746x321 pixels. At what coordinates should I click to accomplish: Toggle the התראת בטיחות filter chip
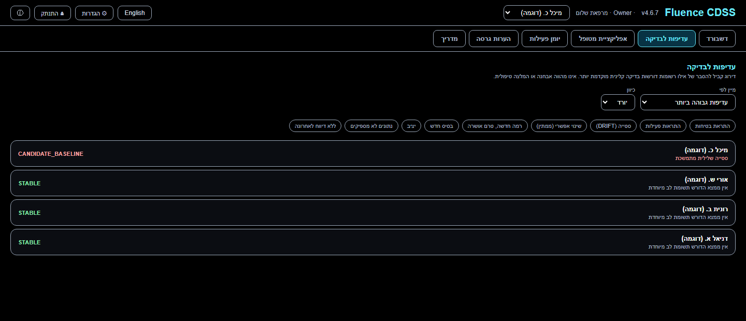pos(712,126)
